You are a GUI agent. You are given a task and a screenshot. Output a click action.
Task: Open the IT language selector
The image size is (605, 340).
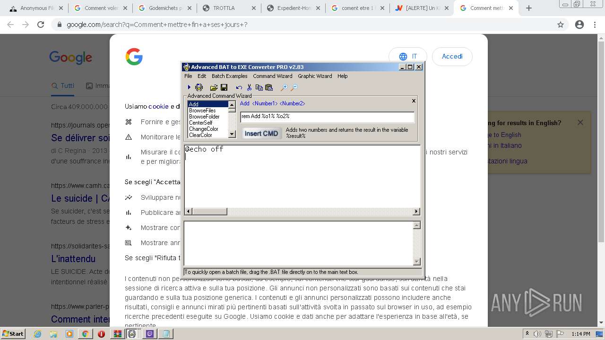point(407,56)
